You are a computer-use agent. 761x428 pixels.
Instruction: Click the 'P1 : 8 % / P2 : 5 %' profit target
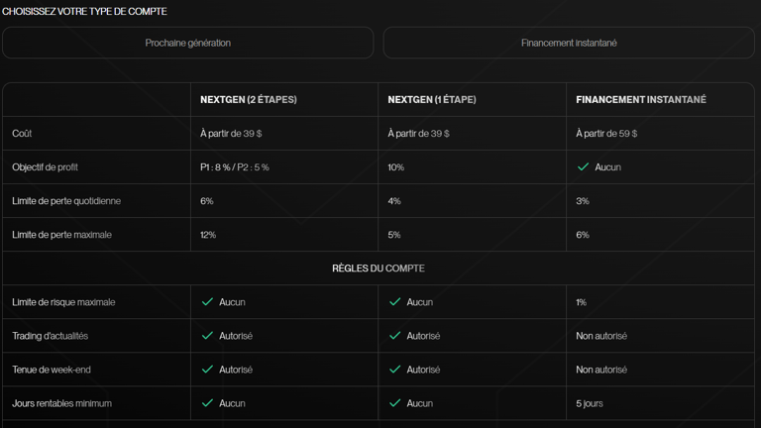pyautogui.click(x=234, y=167)
